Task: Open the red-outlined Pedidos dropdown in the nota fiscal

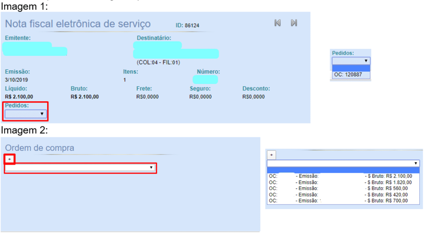Action: click(x=26, y=113)
